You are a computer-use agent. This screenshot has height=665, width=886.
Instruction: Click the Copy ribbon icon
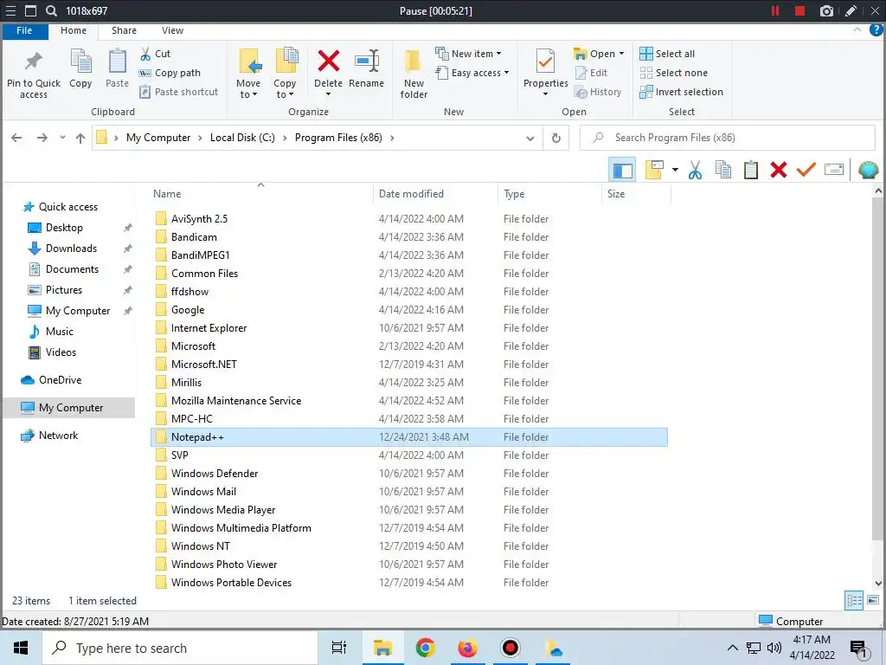(x=80, y=61)
